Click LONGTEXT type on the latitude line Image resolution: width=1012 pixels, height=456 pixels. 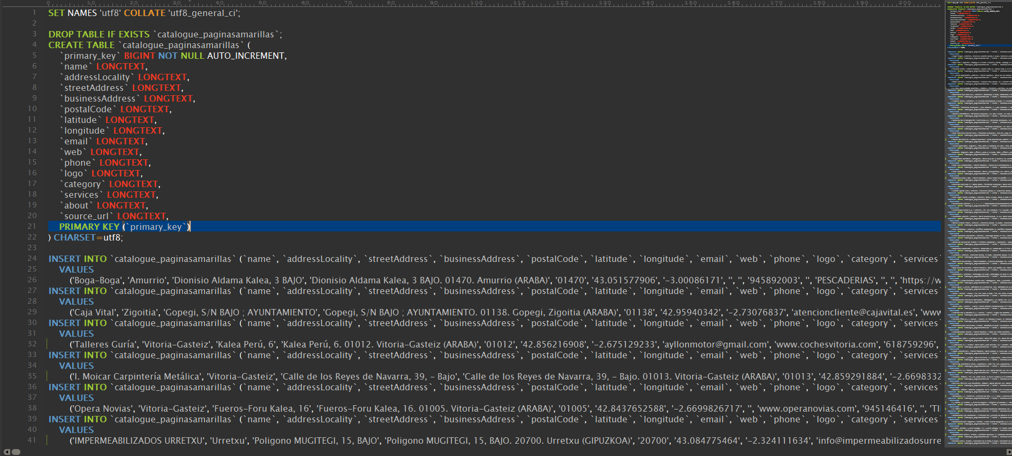130,120
